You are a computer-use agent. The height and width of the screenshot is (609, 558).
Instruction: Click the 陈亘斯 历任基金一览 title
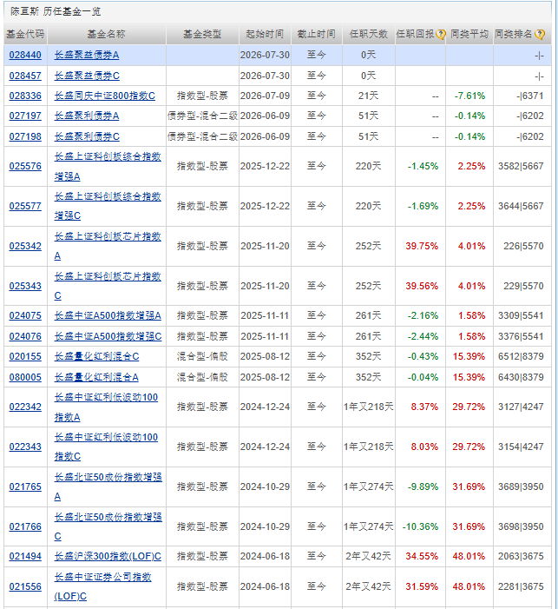tap(56, 11)
